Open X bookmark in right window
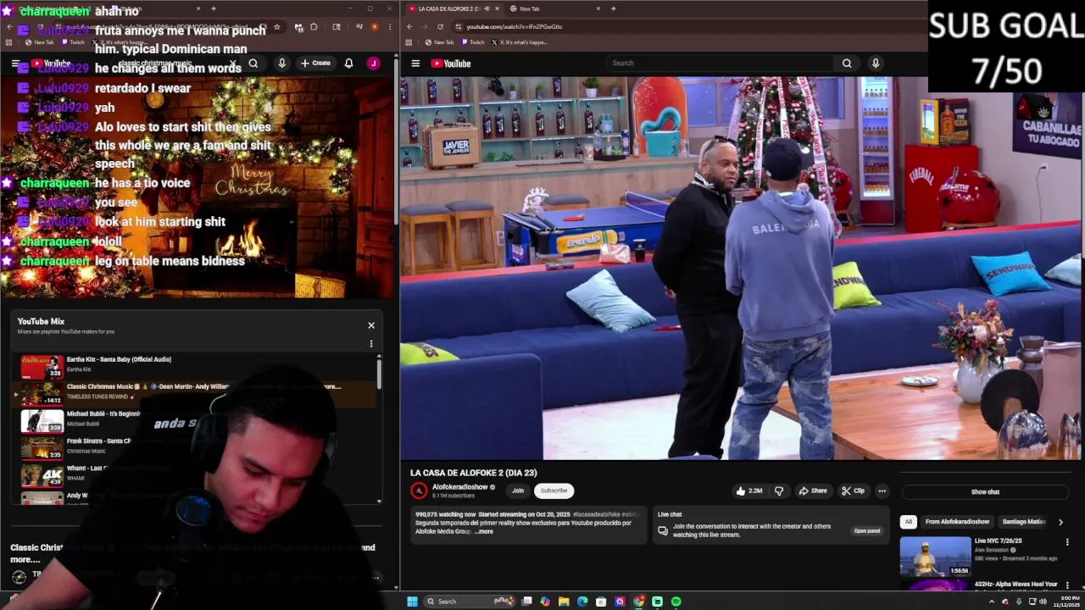 pyautogui.click(x=519, y=42)
